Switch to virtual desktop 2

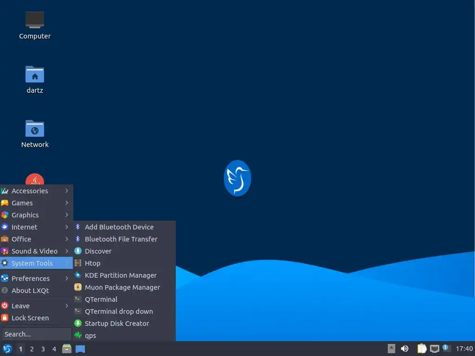[x=32, y=349]
